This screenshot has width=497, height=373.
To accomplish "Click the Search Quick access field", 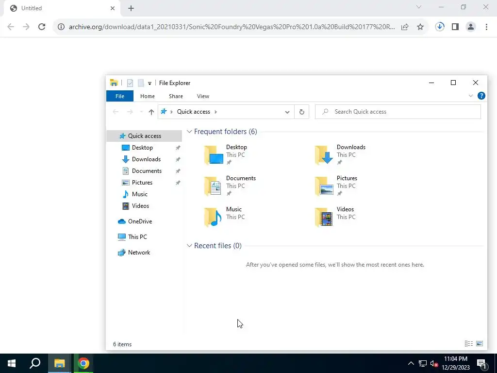I will (398, 112).
